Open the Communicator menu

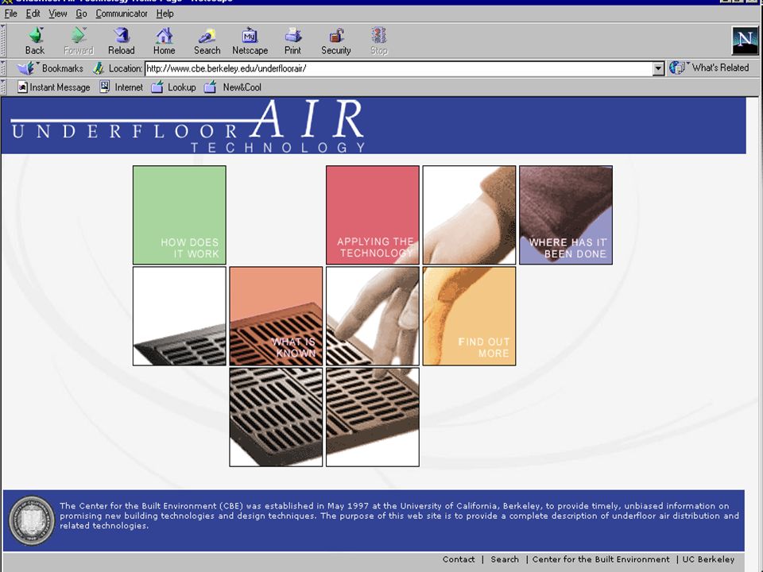(x=121, y=14)
